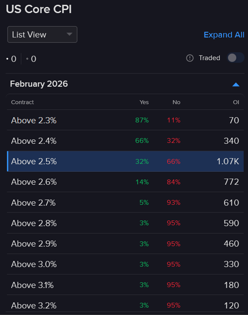Select the Above 3.1% contract row
Screen dimensions: 248x315
(32, 285)
